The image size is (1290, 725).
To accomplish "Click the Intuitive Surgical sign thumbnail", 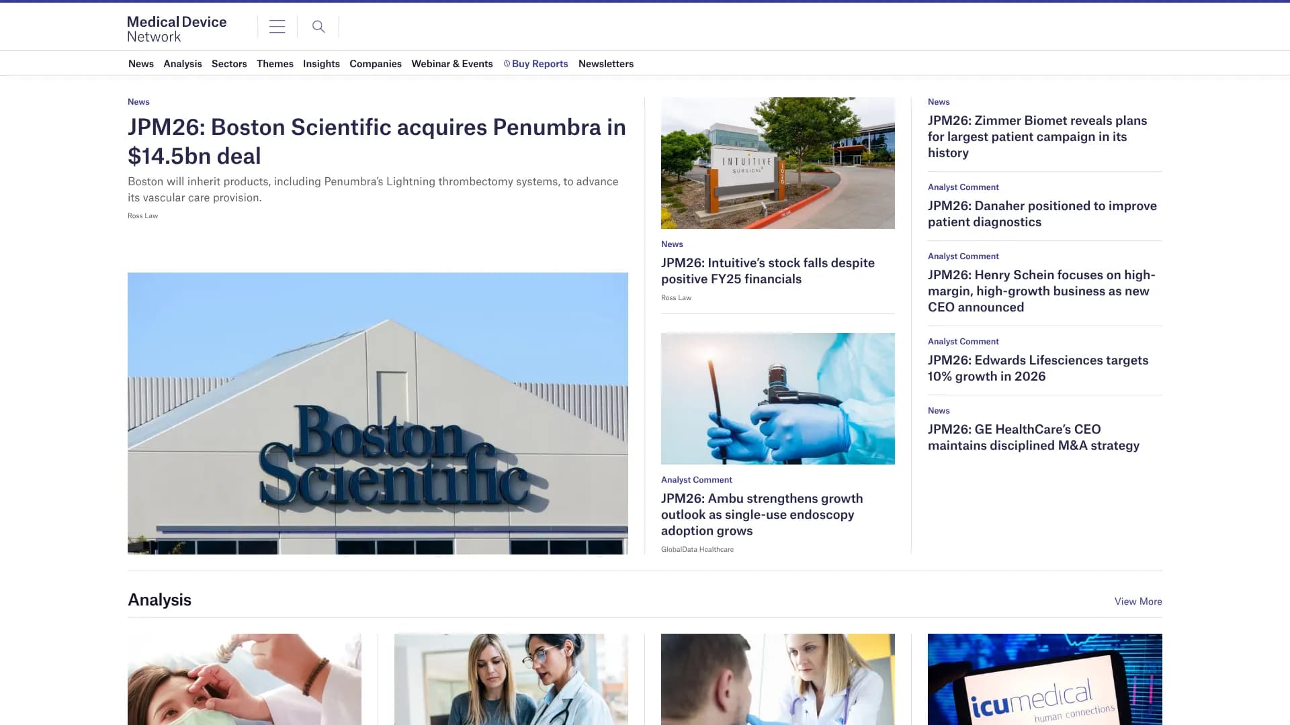I will point(778,163).
